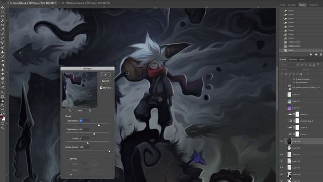
Task: Select the Gradient tool
Action: point(2,65)
